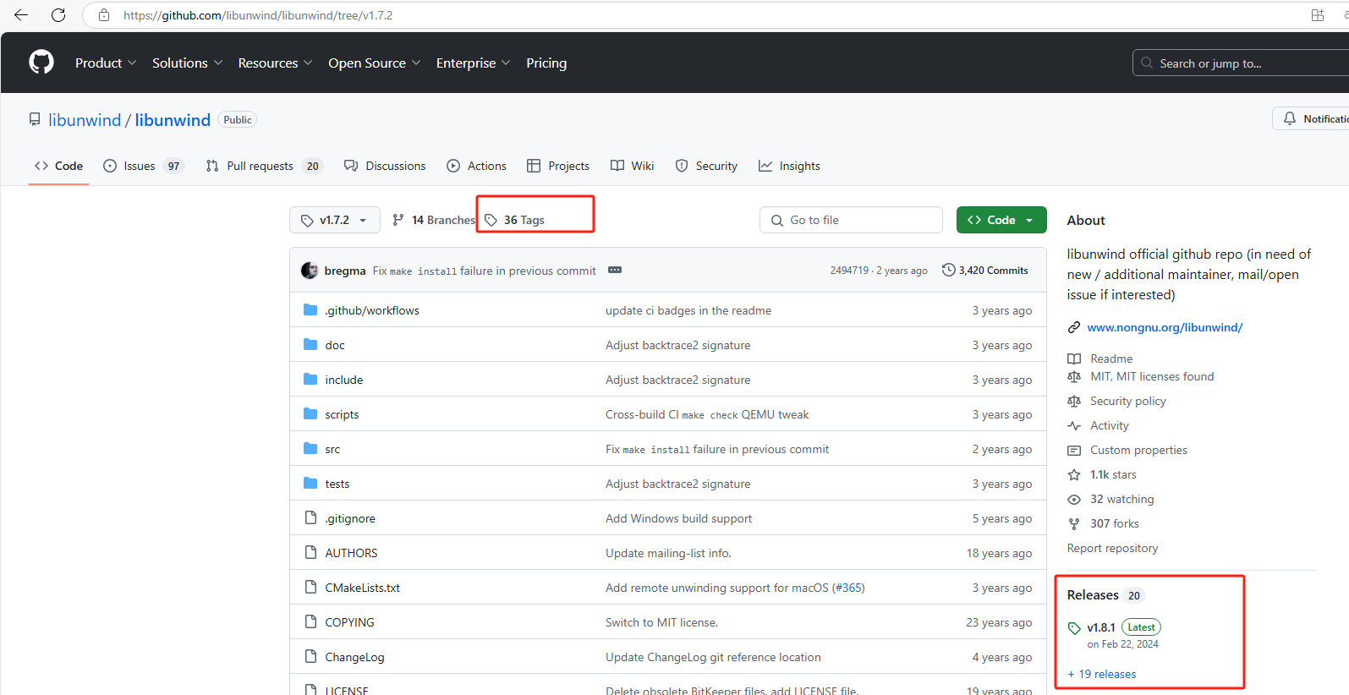
Task: Click the COPYING file icon
Action: (310, 621)
